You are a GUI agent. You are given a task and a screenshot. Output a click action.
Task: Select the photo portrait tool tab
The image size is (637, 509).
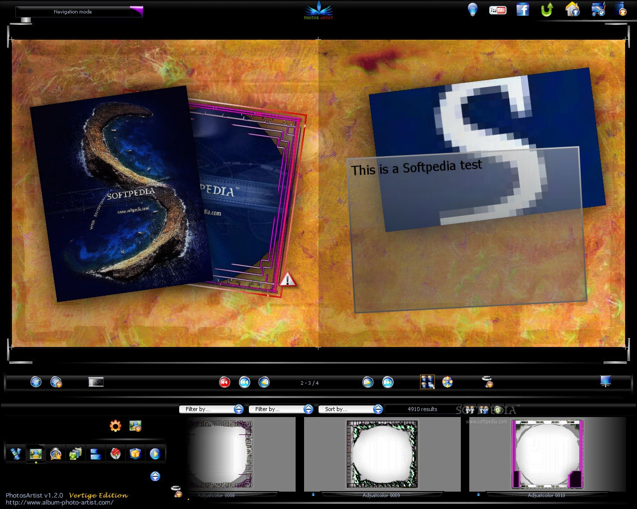tap(36, 453)
